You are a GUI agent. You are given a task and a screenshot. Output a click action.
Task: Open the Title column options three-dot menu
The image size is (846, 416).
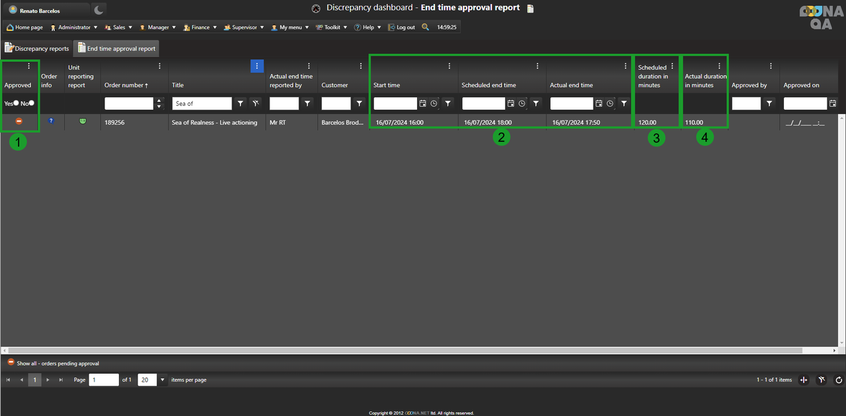click(x=257, y=66)
